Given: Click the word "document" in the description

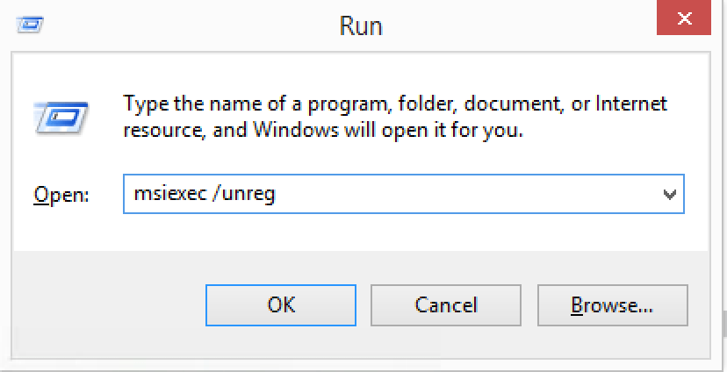Looking at the screenshot, I should tap(510, 104).
